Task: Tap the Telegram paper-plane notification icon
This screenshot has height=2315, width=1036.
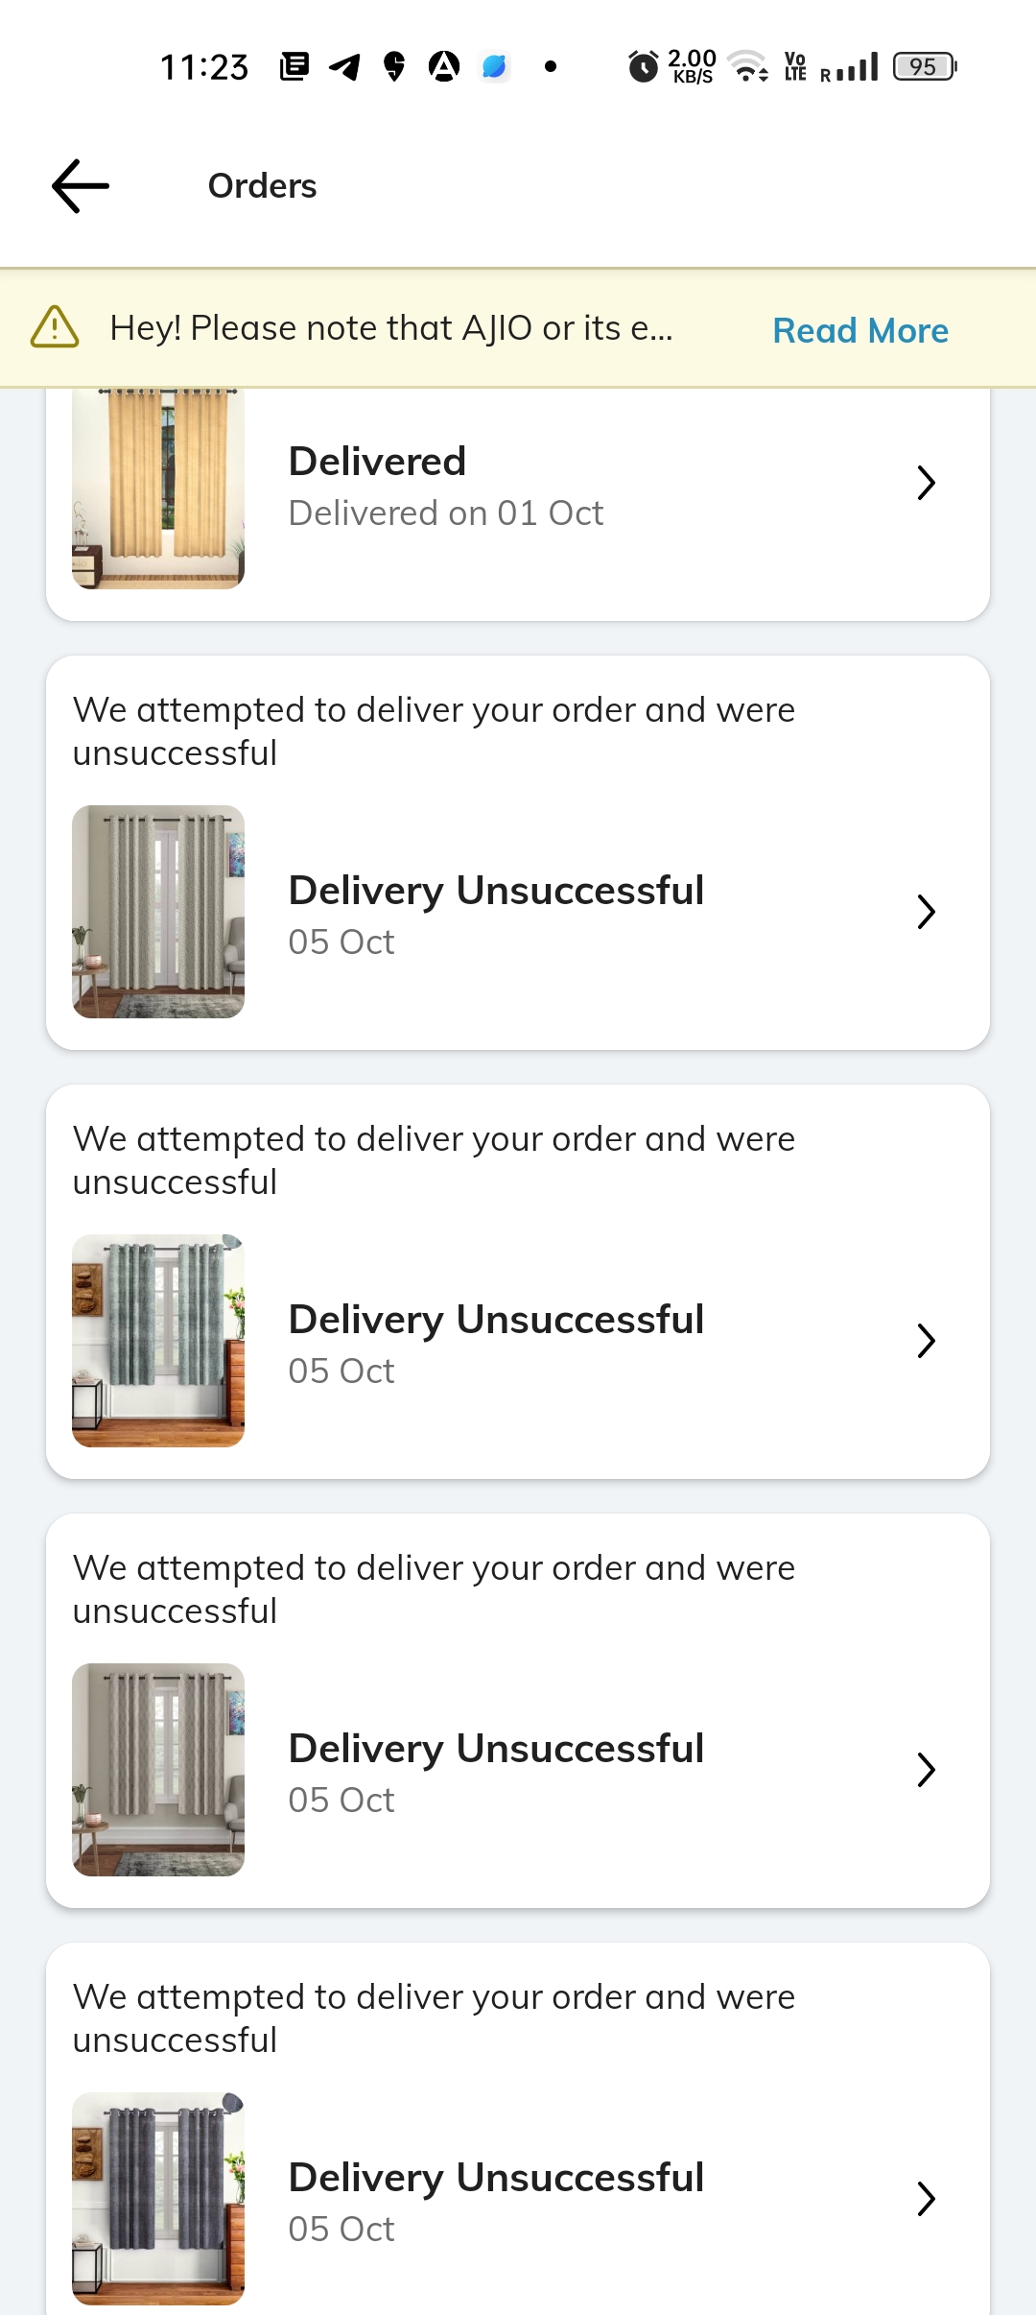Action: 344,66
